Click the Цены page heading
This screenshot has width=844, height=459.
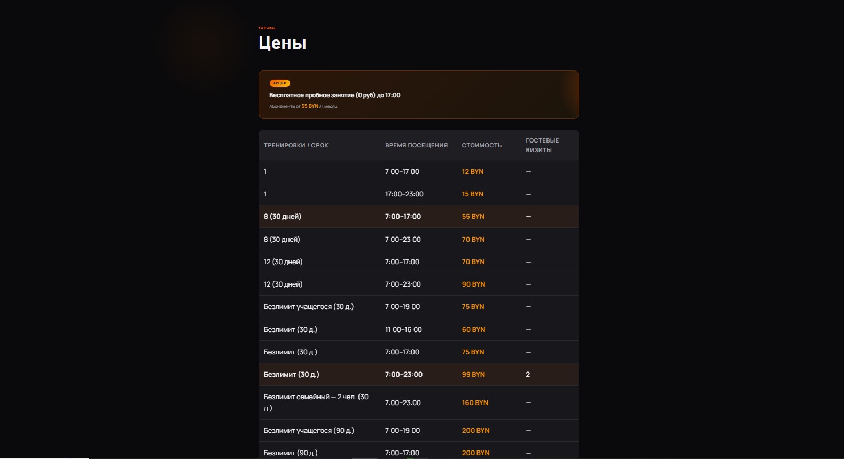click(283, 43)
